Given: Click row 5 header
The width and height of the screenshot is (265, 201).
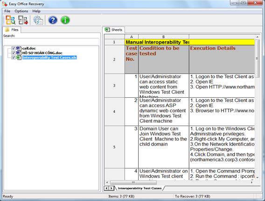Looking at the screenshot, I should tap(114, 147).
